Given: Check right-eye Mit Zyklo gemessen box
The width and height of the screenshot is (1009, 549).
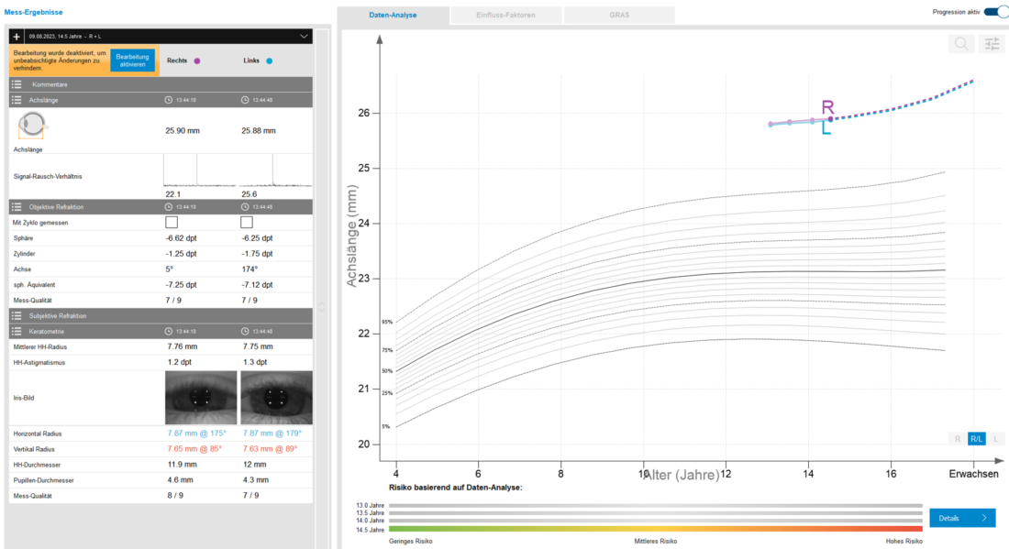Looking at the screenshot, I should (x=171, y=222).
